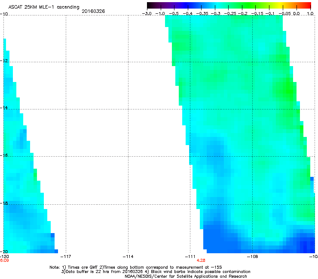Click the "-117" longitude axis label

click(x=66, y=257)
